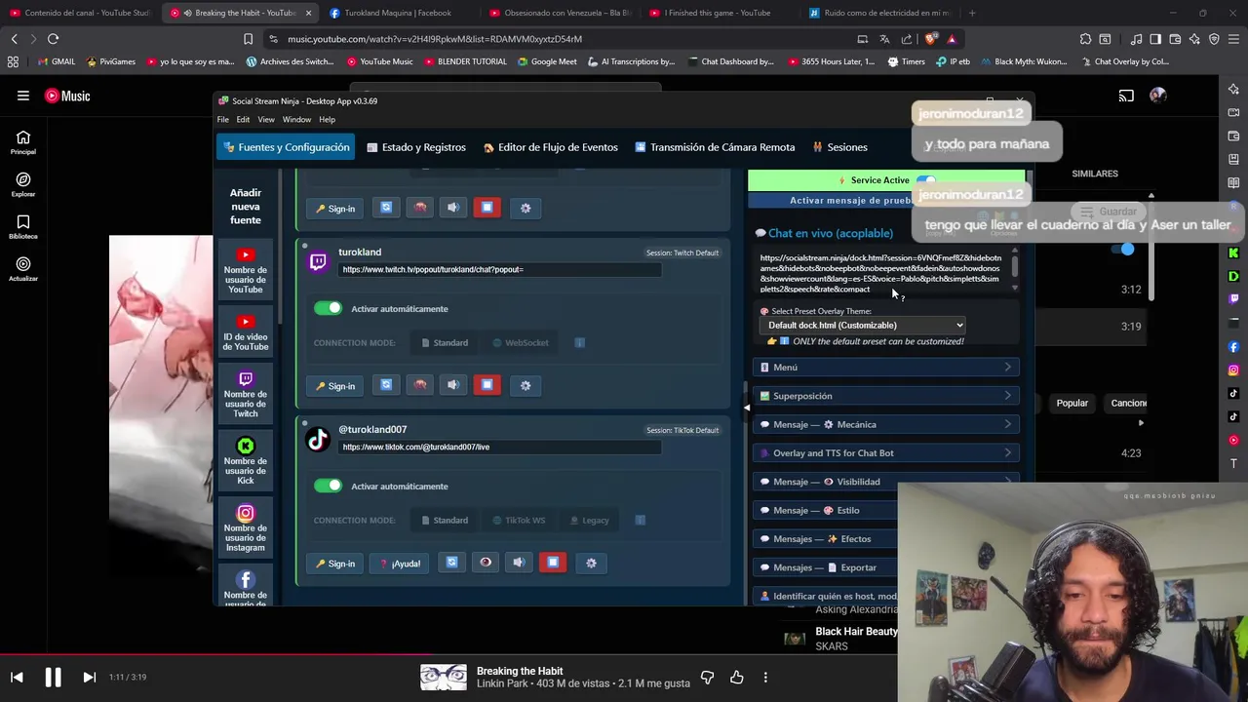Expand Mensaje — Mecánica section
Screen dimensions: 1248x702
(x=886, y=424)
